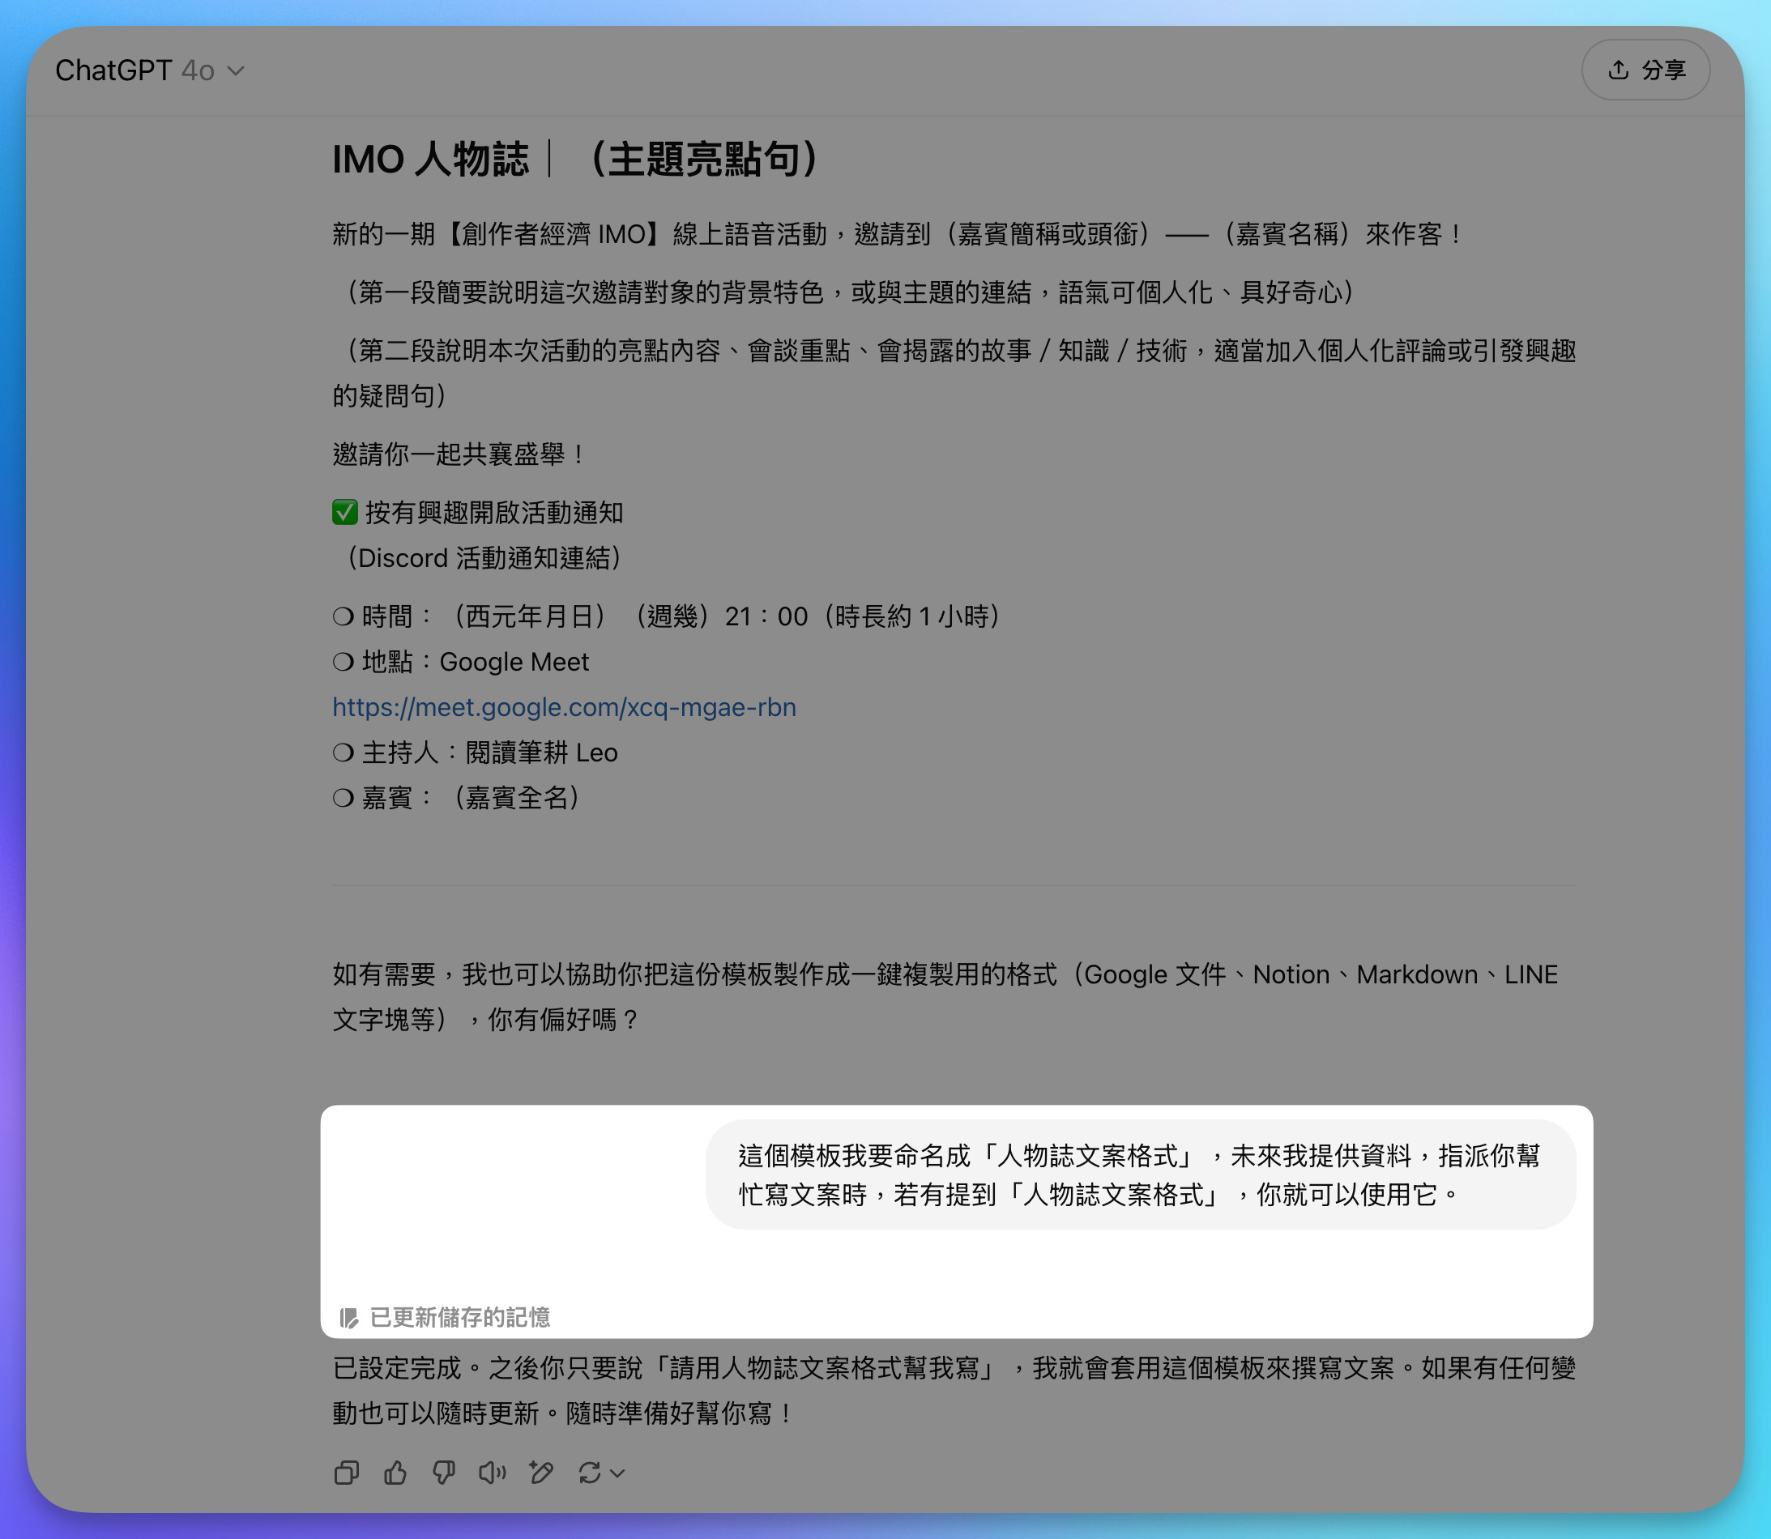Copy the response with the copy icon

346,1473
